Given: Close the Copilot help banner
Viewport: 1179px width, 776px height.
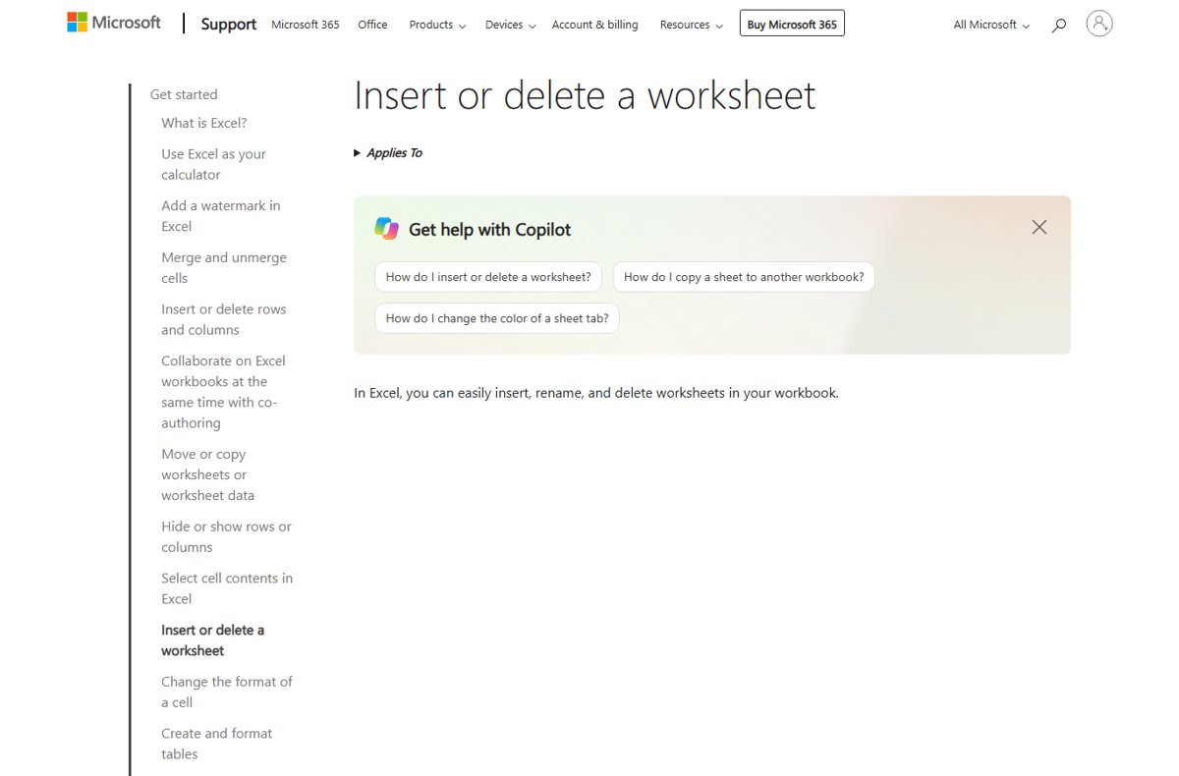Looking at the screenshot, I should [1039, 227].
